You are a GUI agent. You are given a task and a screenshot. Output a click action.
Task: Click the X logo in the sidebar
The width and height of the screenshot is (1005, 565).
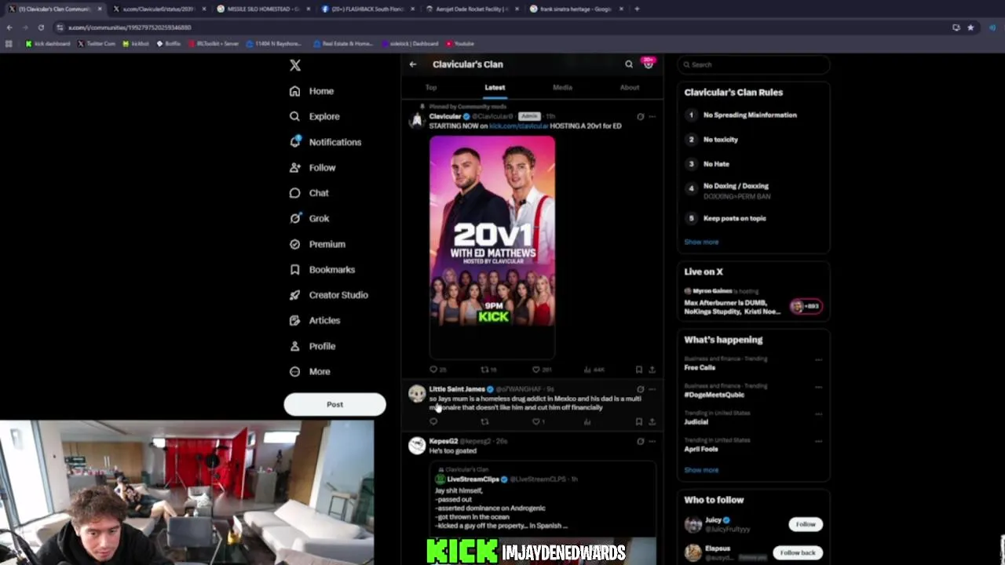pyautogui.click(x=295, y=65)
